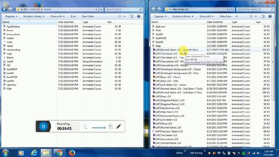279x157 pixels.
Task: Open Share with menu in Azenis window
Action: [57, 17]
